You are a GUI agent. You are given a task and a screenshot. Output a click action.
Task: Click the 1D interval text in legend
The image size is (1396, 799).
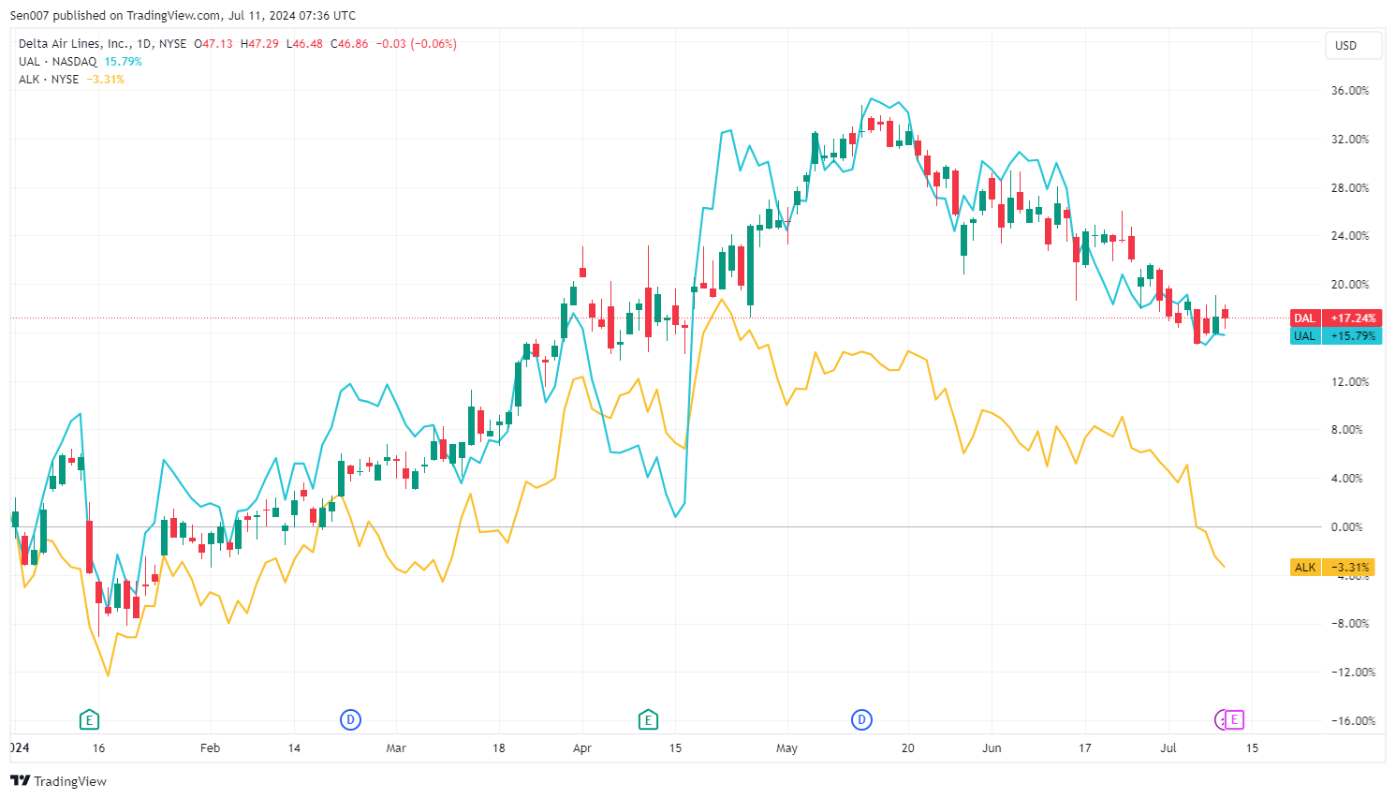pos(143,44)
